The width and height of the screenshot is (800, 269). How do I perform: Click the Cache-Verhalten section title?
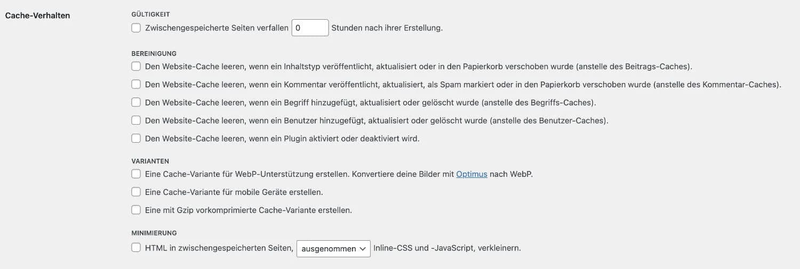37,15
